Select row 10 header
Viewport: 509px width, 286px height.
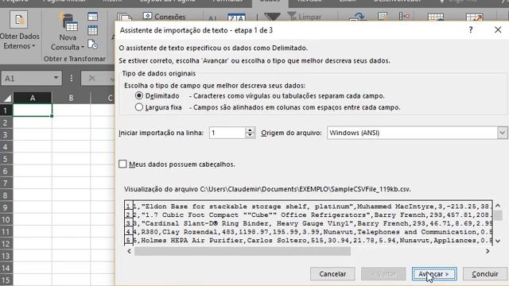6,219
